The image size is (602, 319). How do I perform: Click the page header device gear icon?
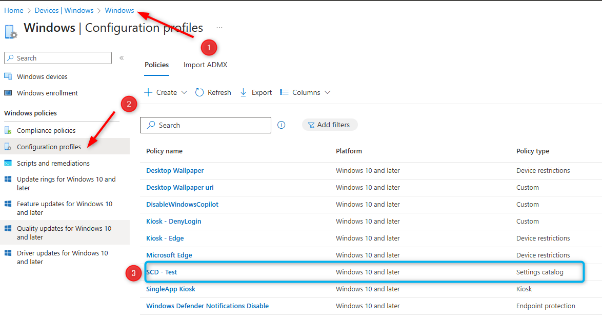[11, 32]
